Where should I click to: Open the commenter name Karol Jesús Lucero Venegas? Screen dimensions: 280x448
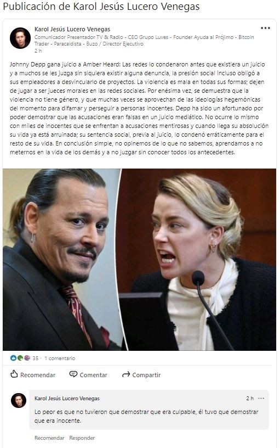67,398
